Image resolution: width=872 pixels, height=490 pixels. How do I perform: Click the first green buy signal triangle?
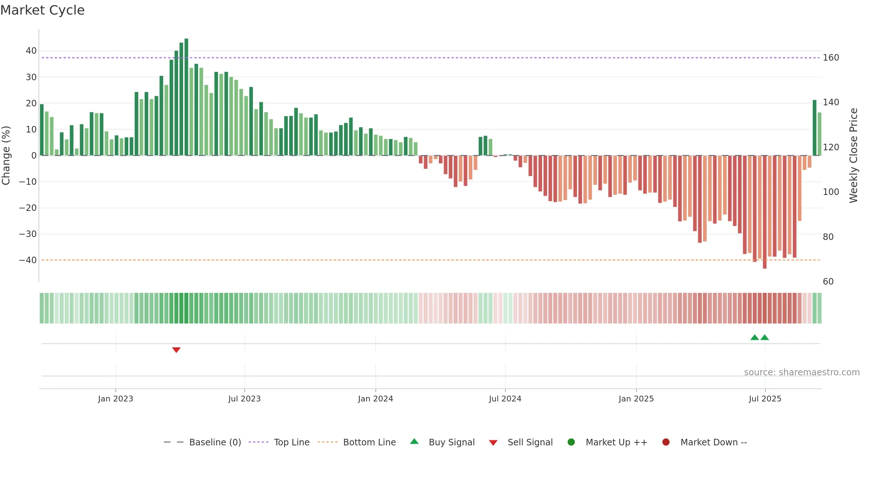coord(755,337)
